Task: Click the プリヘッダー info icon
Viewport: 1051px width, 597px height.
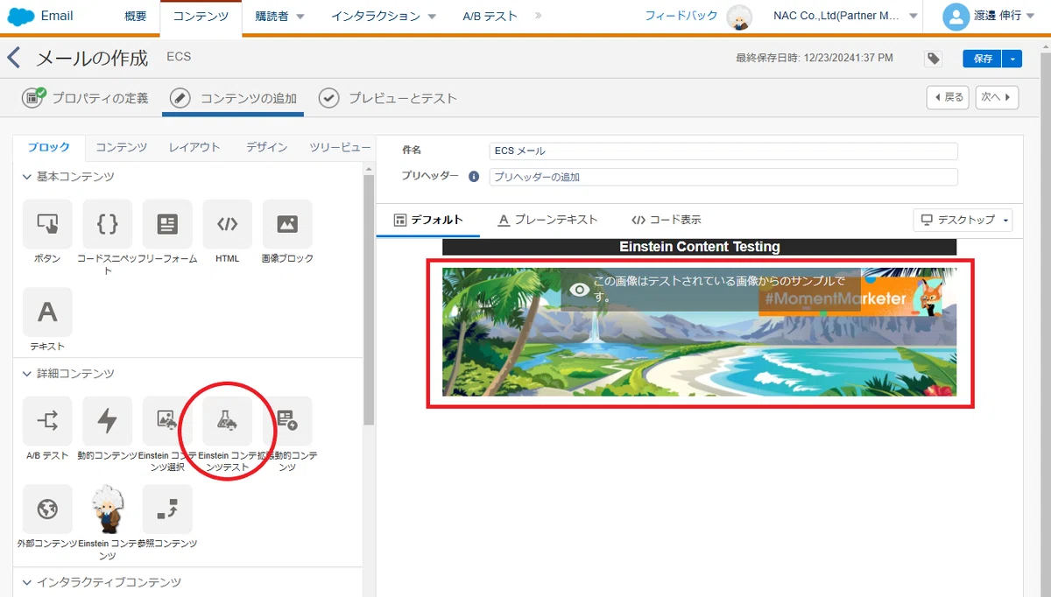Action: point(474,176)
